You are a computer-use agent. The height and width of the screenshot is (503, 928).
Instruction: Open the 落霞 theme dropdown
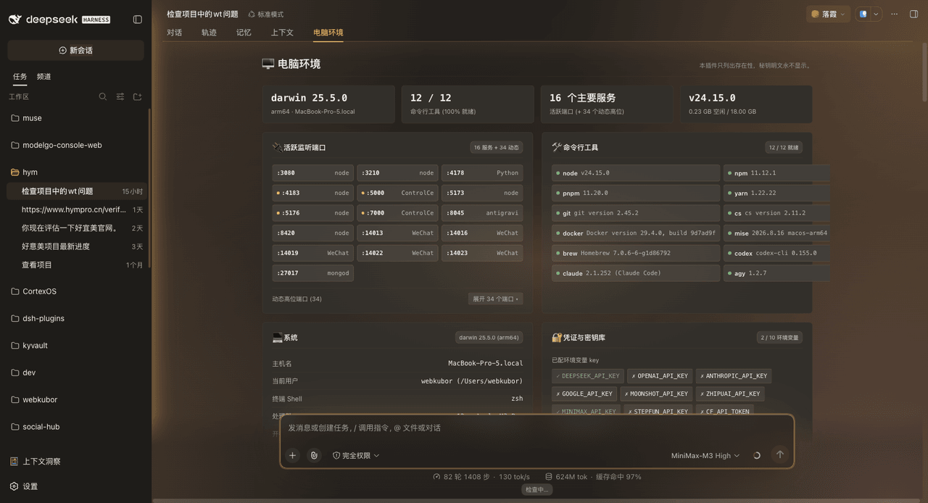click(x=828, y=14)
